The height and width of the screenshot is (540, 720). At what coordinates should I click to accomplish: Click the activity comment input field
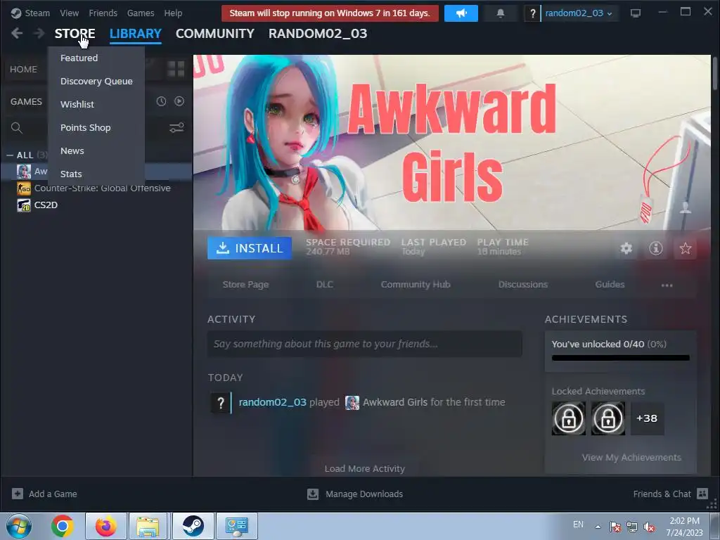(x=365, y=344)
